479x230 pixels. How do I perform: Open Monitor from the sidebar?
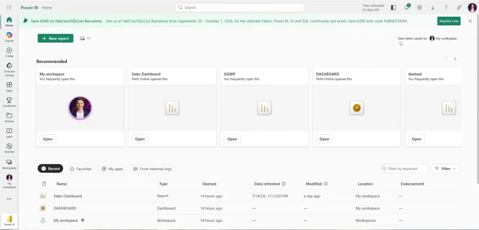(9, 148)
